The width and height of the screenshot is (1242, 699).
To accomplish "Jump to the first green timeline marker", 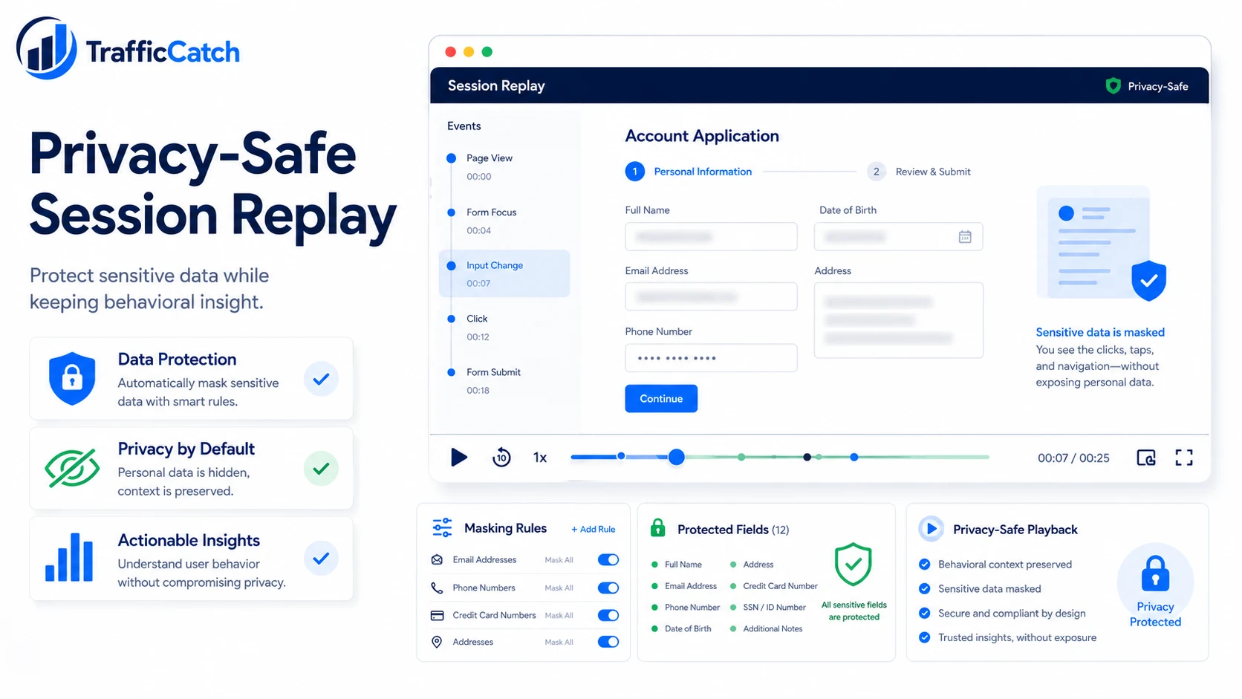I will (x=741, y=458).
